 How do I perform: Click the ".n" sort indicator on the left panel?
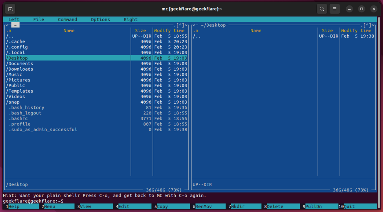pos(9,30)
